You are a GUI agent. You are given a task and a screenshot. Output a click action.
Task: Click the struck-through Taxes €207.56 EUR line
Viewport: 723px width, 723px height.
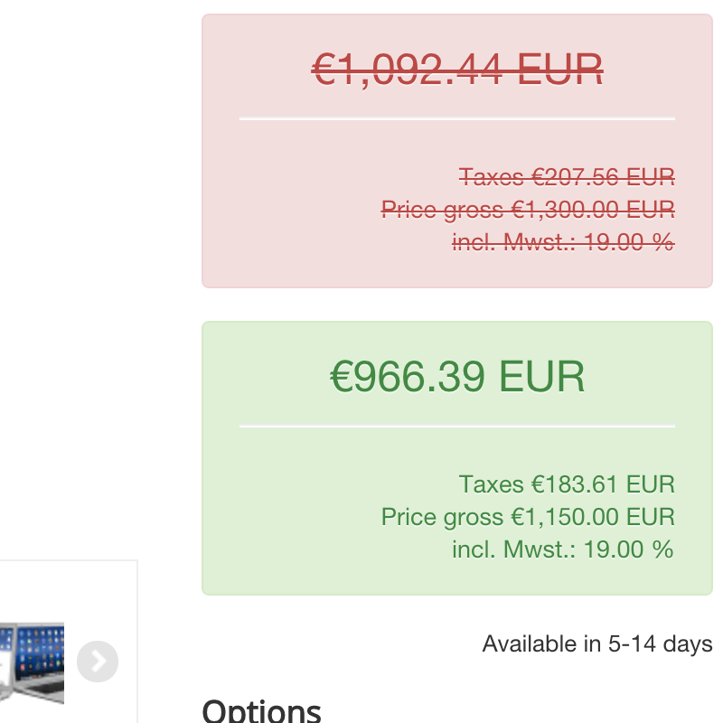[567, 176]
